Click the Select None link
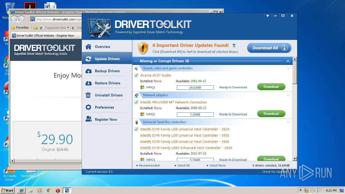345x194 pixels. (218, 165)
